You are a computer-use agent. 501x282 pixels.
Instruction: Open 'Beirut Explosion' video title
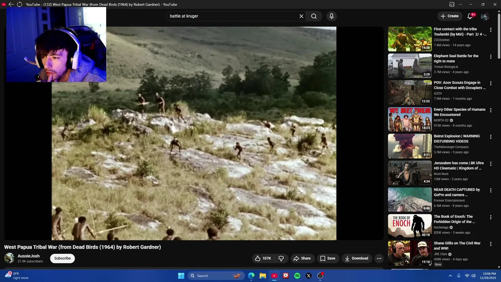(457, 139)
